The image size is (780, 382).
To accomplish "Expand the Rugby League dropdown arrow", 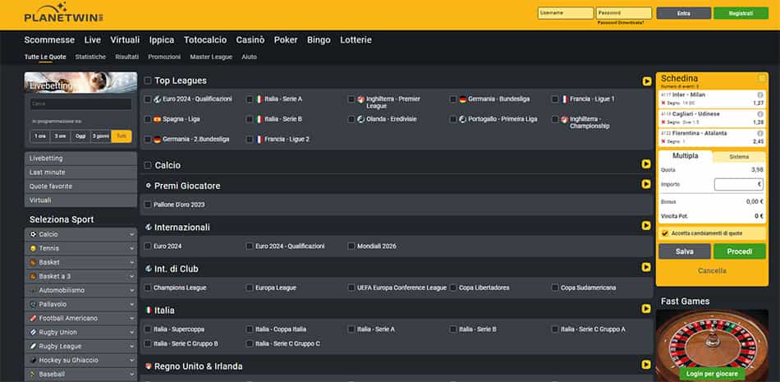I will (132, 346).
